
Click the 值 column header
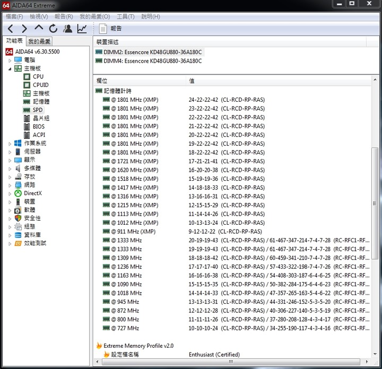279,81
